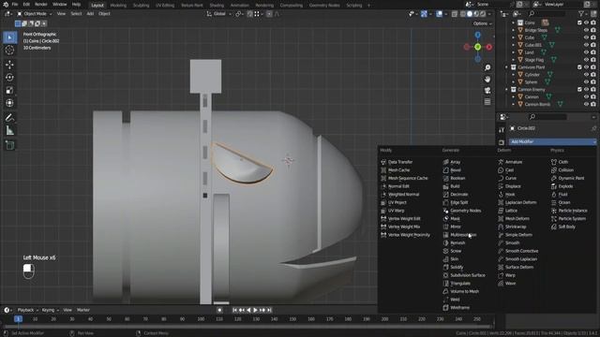Click the zoom view magnifier icon

(x=487, y=67)
